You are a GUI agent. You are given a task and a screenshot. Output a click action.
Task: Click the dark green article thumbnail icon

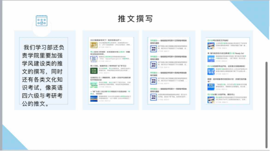94,71
